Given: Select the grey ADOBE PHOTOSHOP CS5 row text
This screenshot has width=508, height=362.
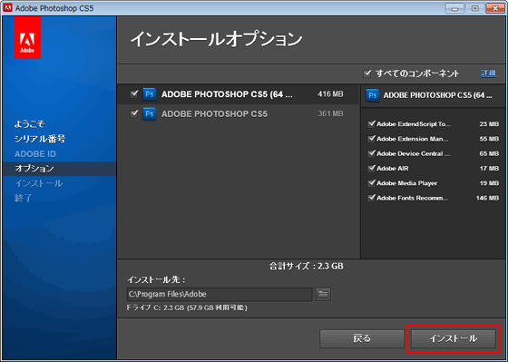Looking at the screenshot, I should [x=214, y=114].
